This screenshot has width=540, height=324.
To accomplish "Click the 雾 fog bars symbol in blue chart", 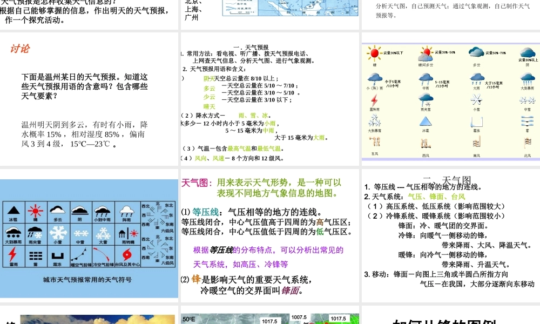I will (36, 256).
